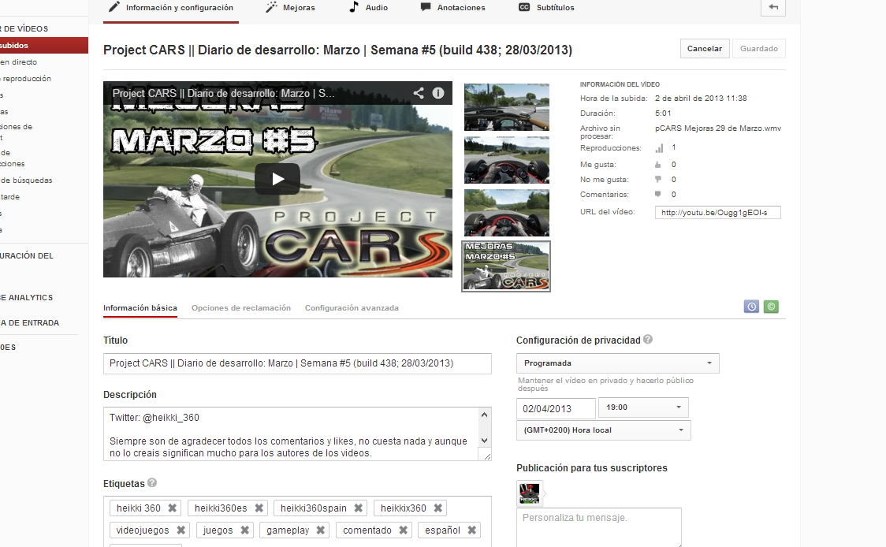Remove the 'heikki360spain' tag

(x=358, y=508)
